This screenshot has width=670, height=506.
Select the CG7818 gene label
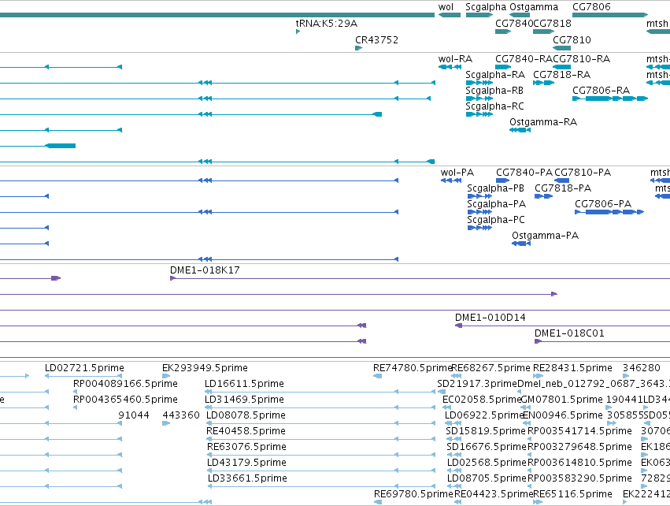pos(553,24)
